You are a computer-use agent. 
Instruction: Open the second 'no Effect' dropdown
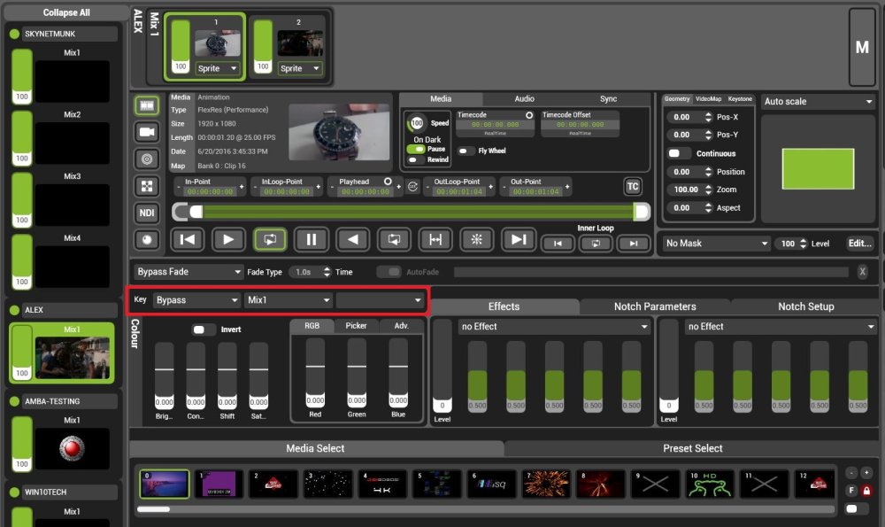pyautogui.click(x=781, y=327)
